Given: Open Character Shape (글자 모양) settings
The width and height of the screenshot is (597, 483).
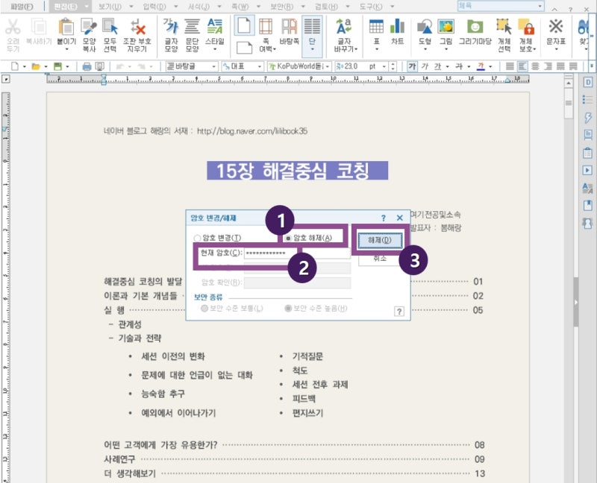Looking at the screenshot, I should (x=171, y=28).
